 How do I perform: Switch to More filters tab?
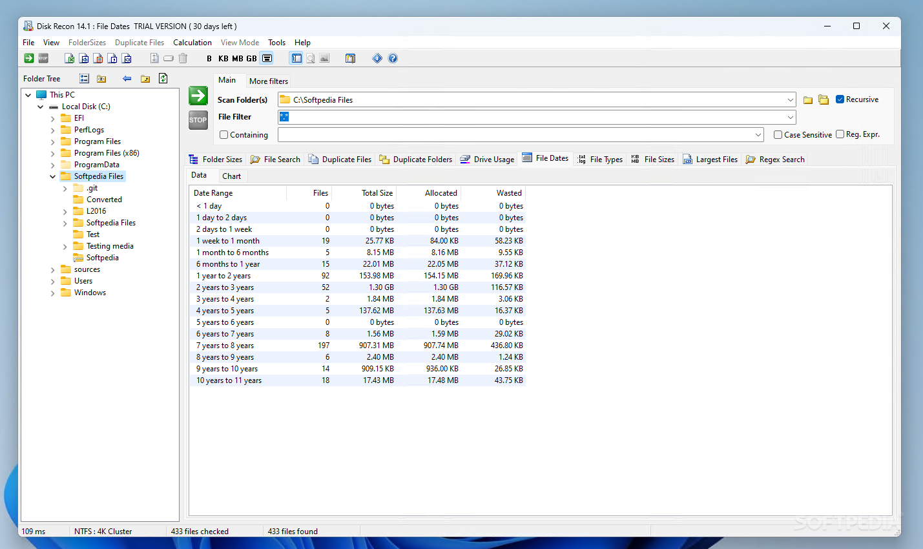(x=269, y=81)
